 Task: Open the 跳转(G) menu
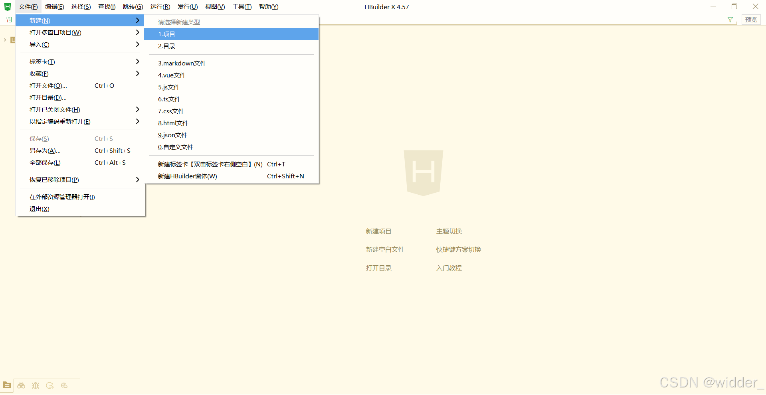pyautogui.click(x=133, y=7)
